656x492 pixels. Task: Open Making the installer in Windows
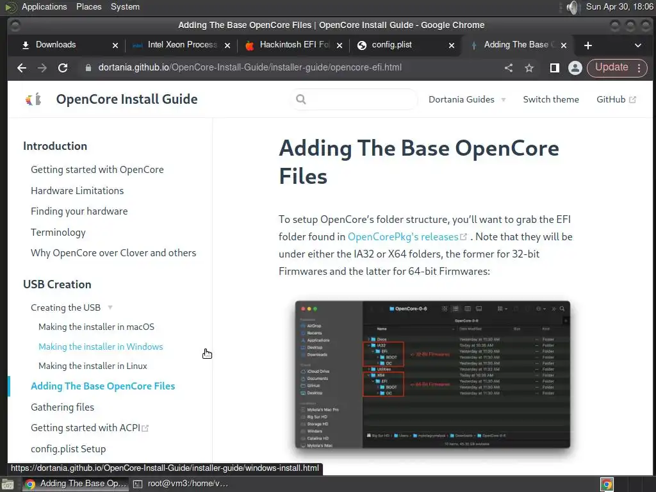(x=101, y=347)
